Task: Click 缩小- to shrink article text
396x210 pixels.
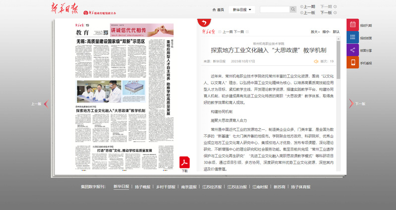Action: [x=326, y=32]
